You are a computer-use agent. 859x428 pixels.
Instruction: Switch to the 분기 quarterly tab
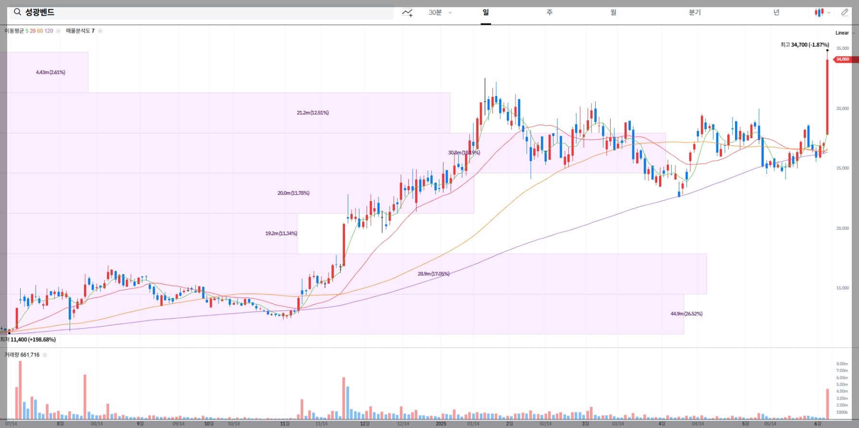(x=695, y=12)
